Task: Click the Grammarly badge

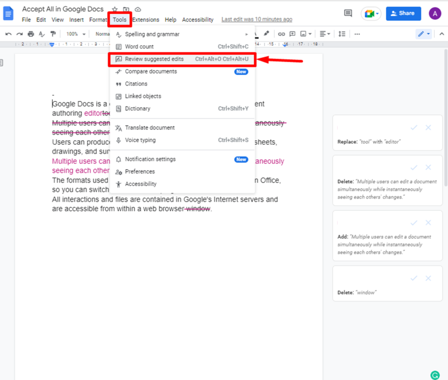Action: (434, 375)
